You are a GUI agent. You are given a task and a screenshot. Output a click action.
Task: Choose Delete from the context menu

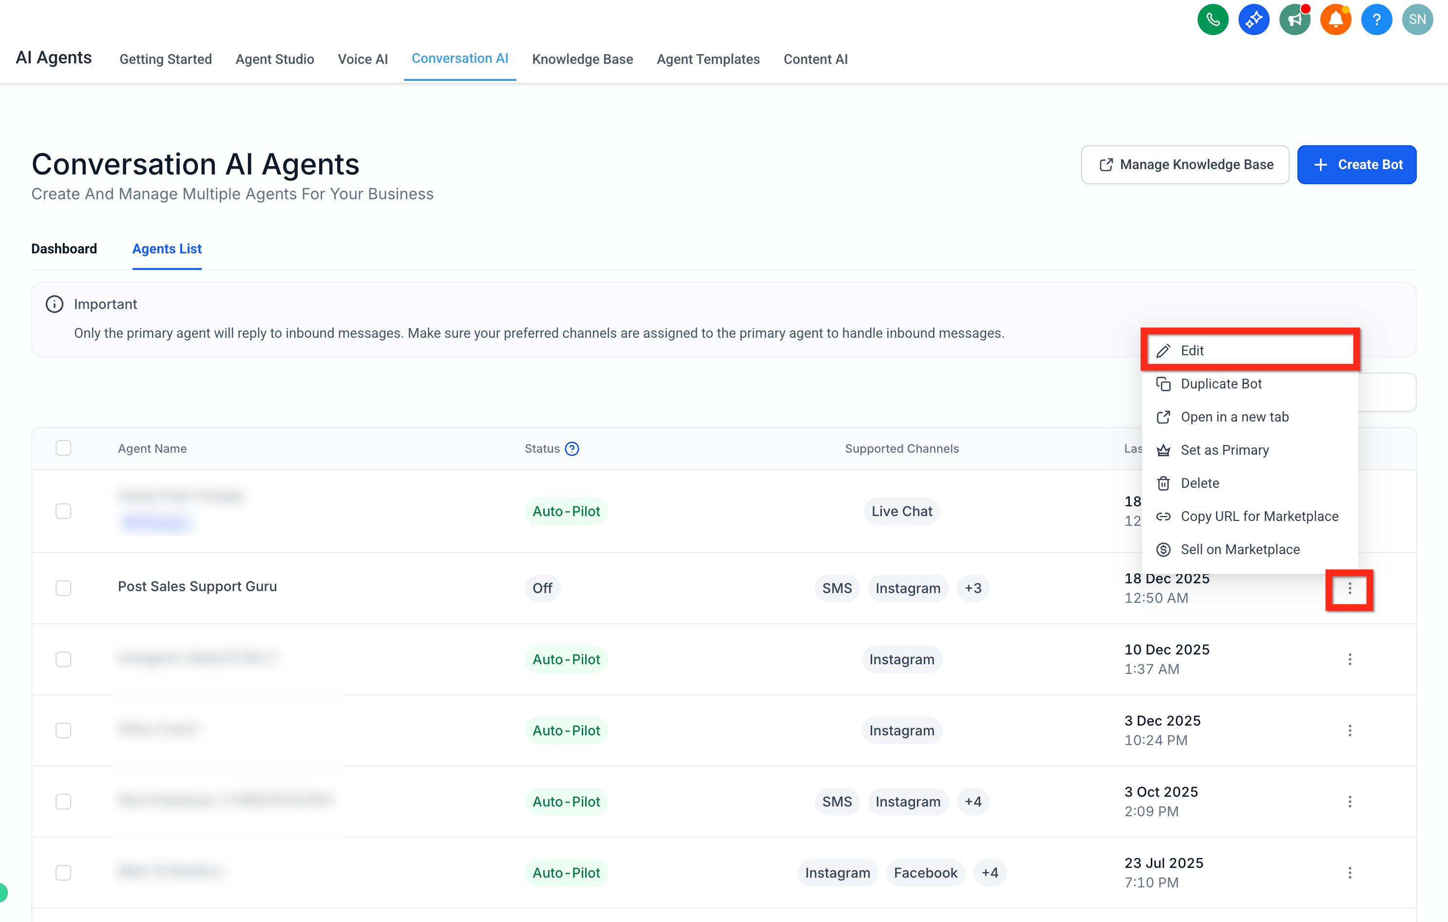pos(1250,483)
